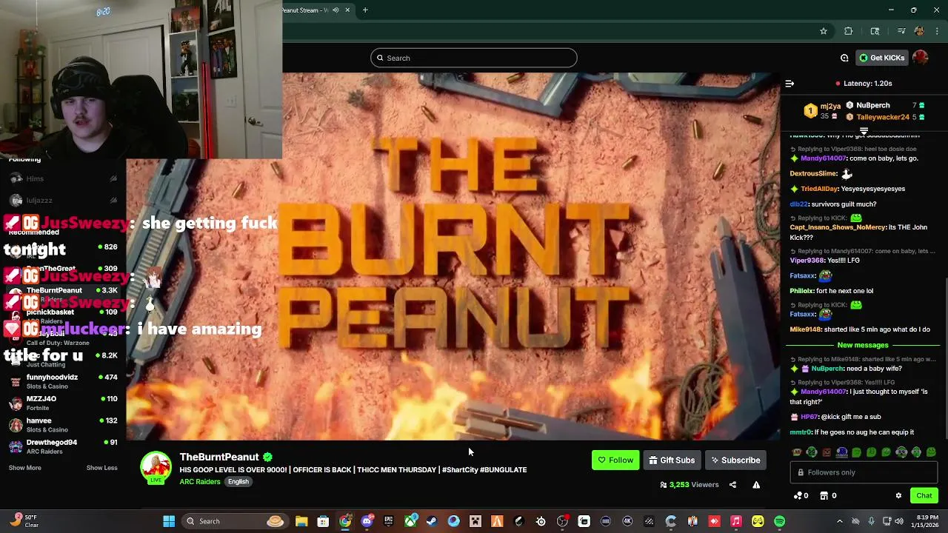
Task: Open the Windows Start menu
Action: 169,521
